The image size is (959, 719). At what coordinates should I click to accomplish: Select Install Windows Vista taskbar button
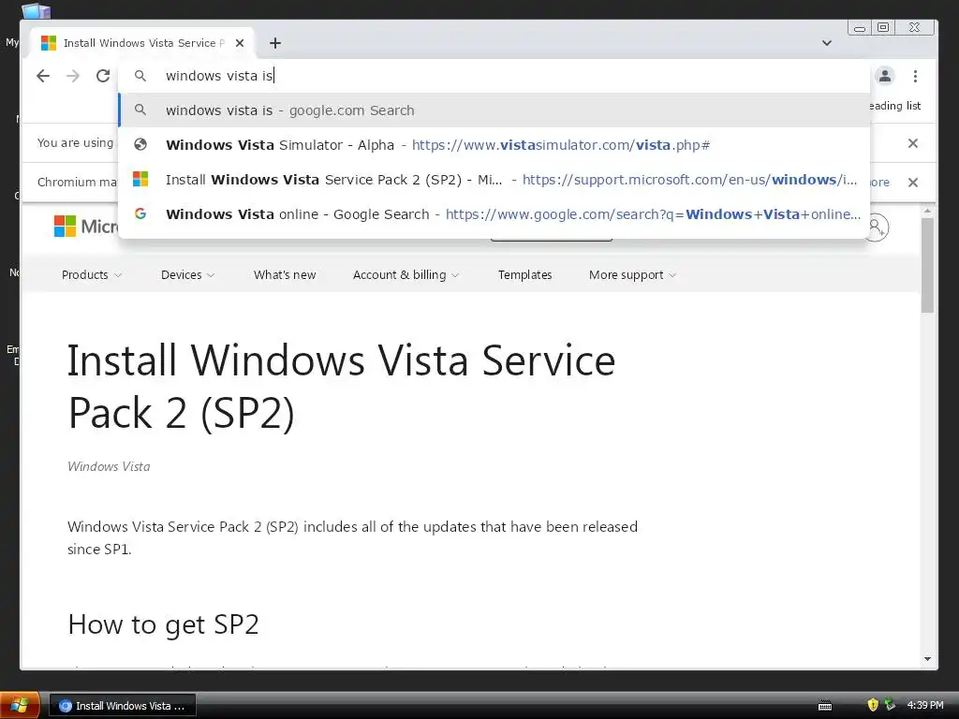pyautogui.click(x=123, y=706)
